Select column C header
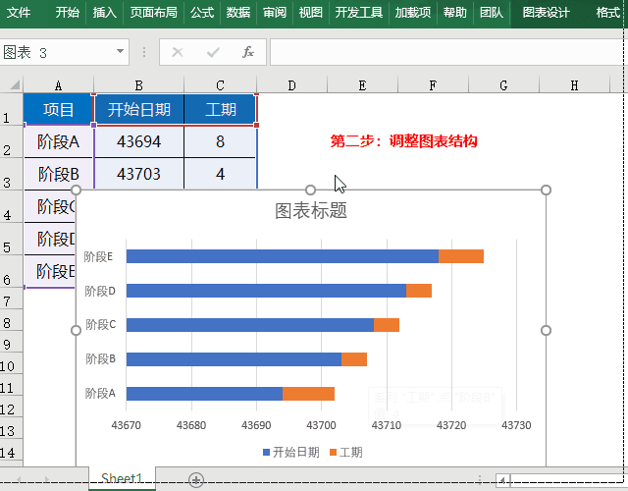This screenshot has width=628, height=491. point(220,85)
